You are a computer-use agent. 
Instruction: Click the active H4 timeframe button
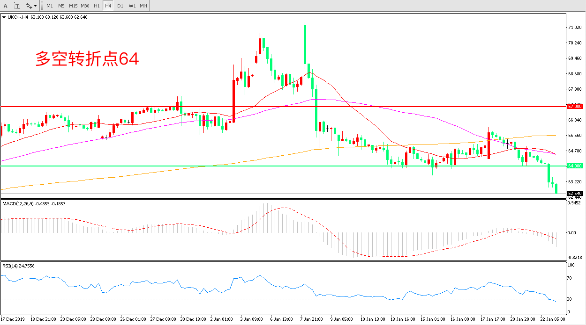(x=108, y=6)
